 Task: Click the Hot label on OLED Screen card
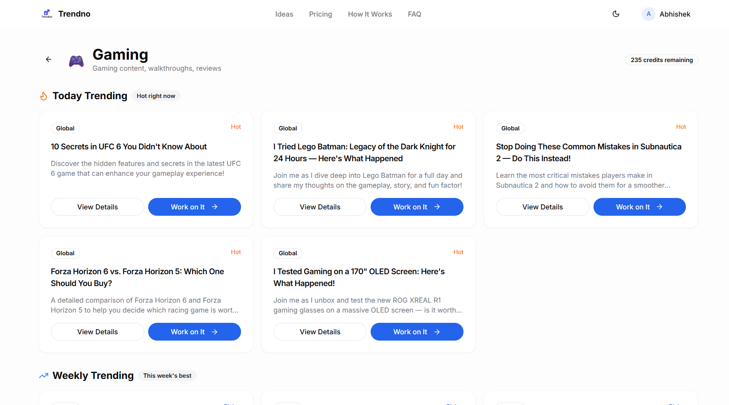458,252
